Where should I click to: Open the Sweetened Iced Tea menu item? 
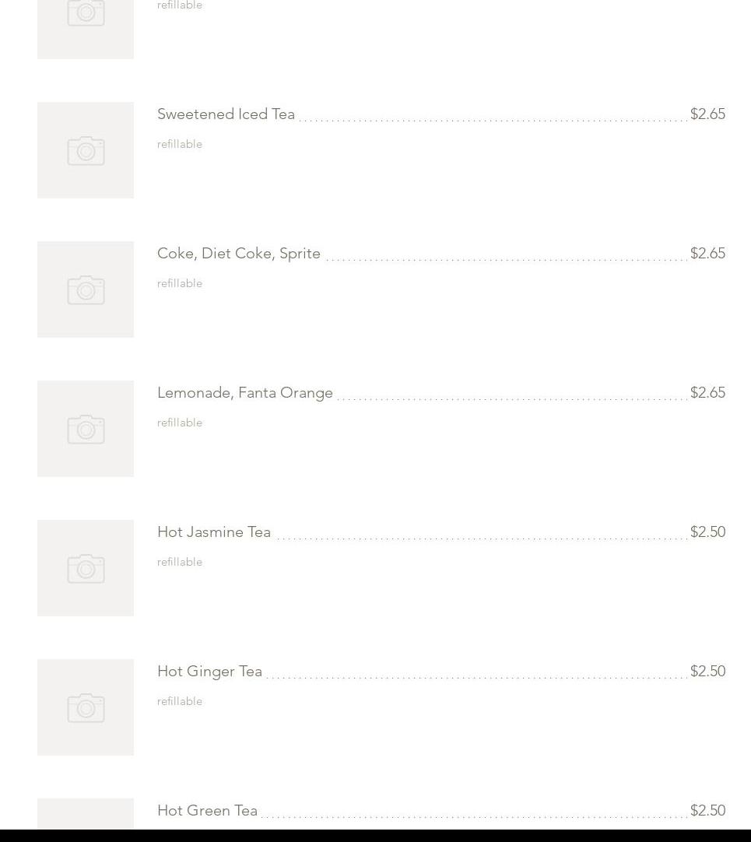[x=226, y=114]
